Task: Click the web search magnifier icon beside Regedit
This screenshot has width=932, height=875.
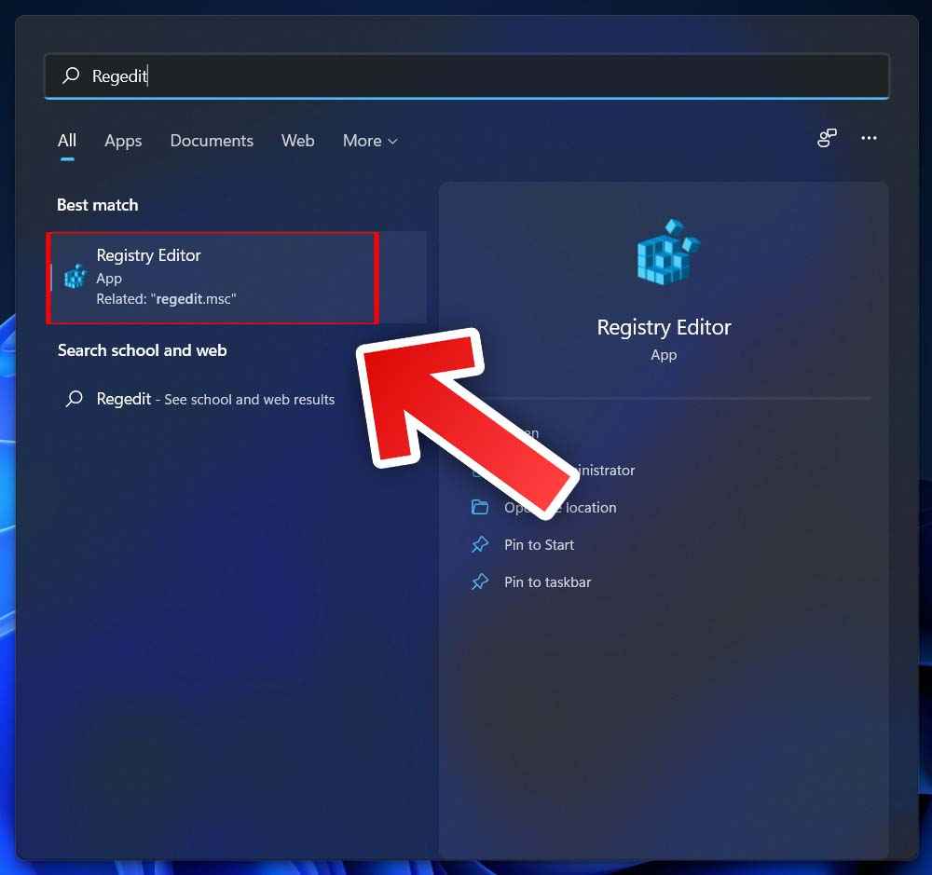Action: click(75, 398)
